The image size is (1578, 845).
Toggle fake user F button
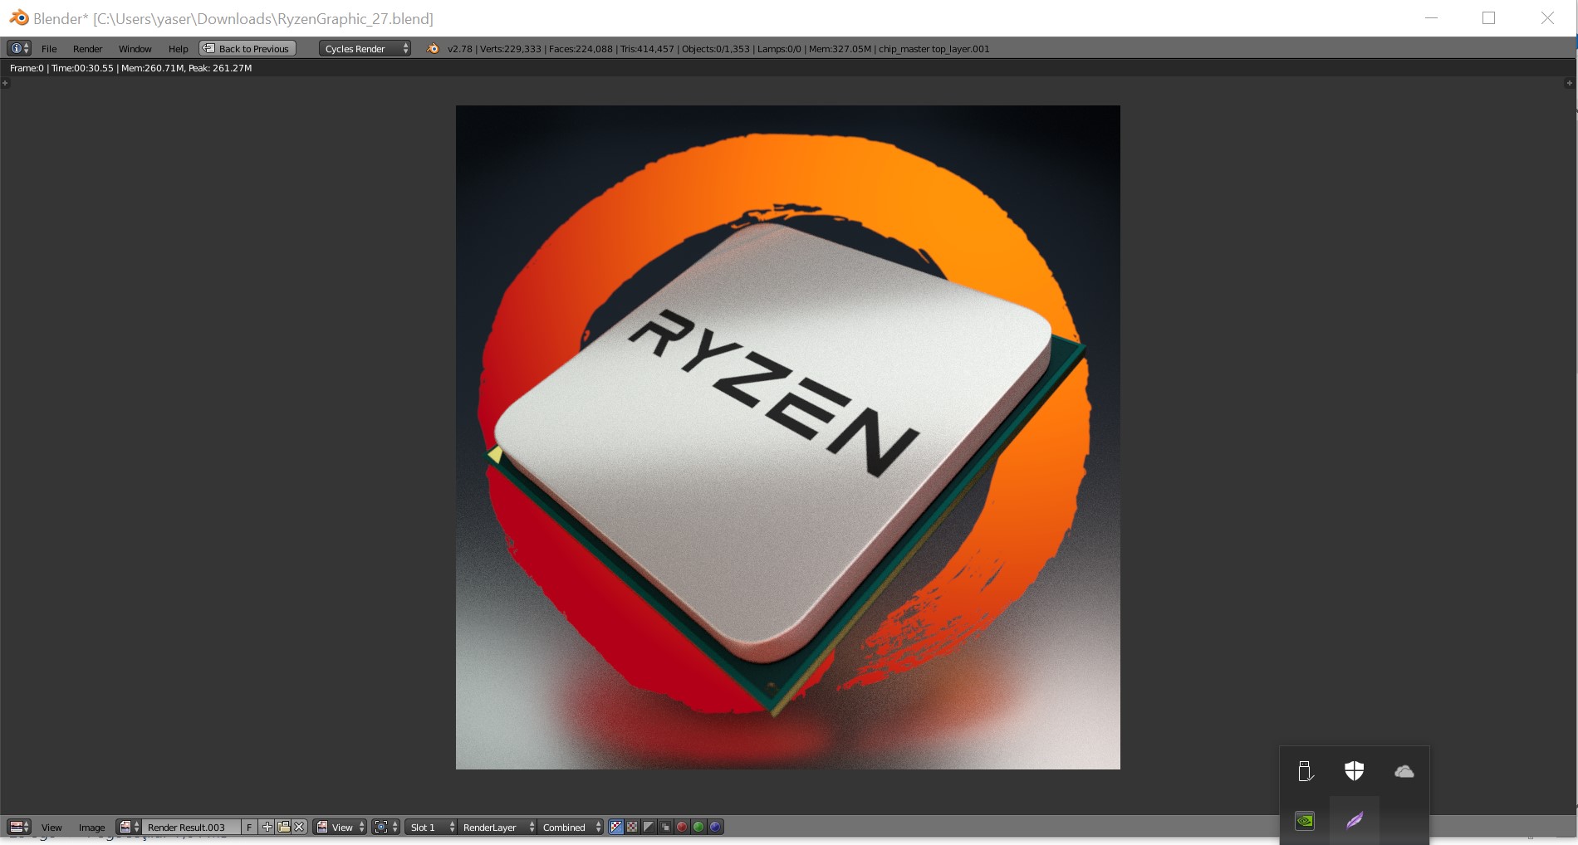point(249,828)
